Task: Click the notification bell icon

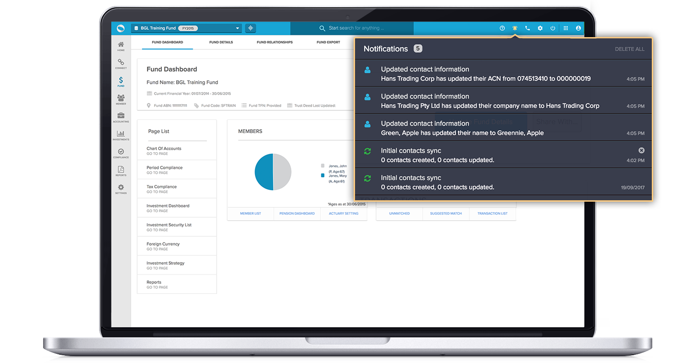Action: 515,28
